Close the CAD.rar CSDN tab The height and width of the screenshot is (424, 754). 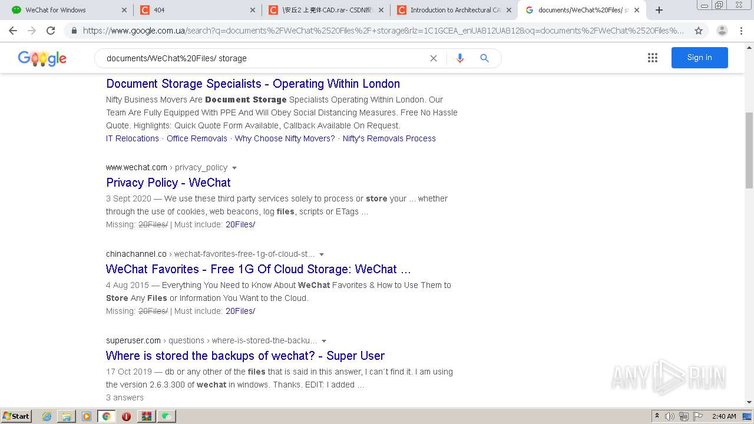tap(381, 10)
